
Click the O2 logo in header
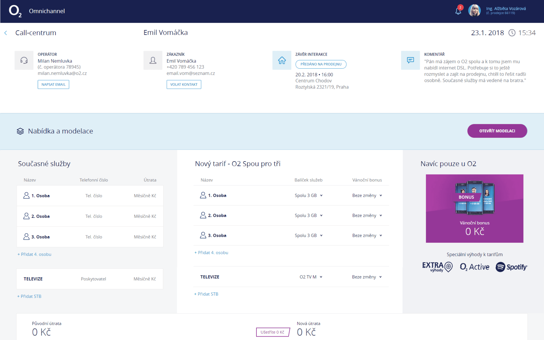[15, 11]
